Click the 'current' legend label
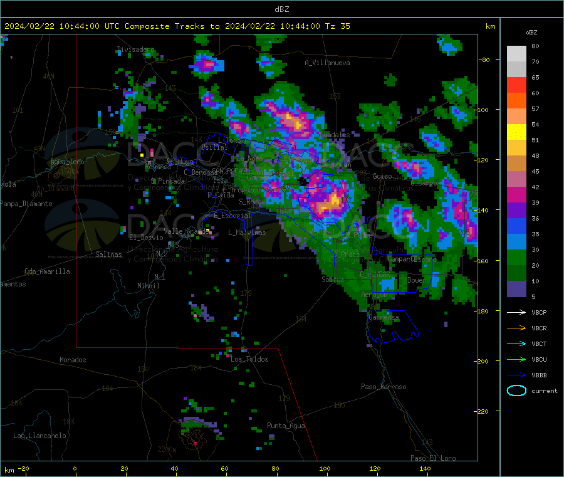 click(545, 391)
